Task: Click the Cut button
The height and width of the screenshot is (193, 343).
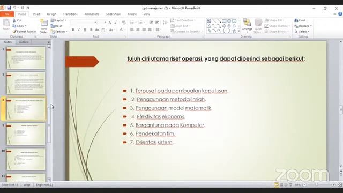Action: point(17,20)
